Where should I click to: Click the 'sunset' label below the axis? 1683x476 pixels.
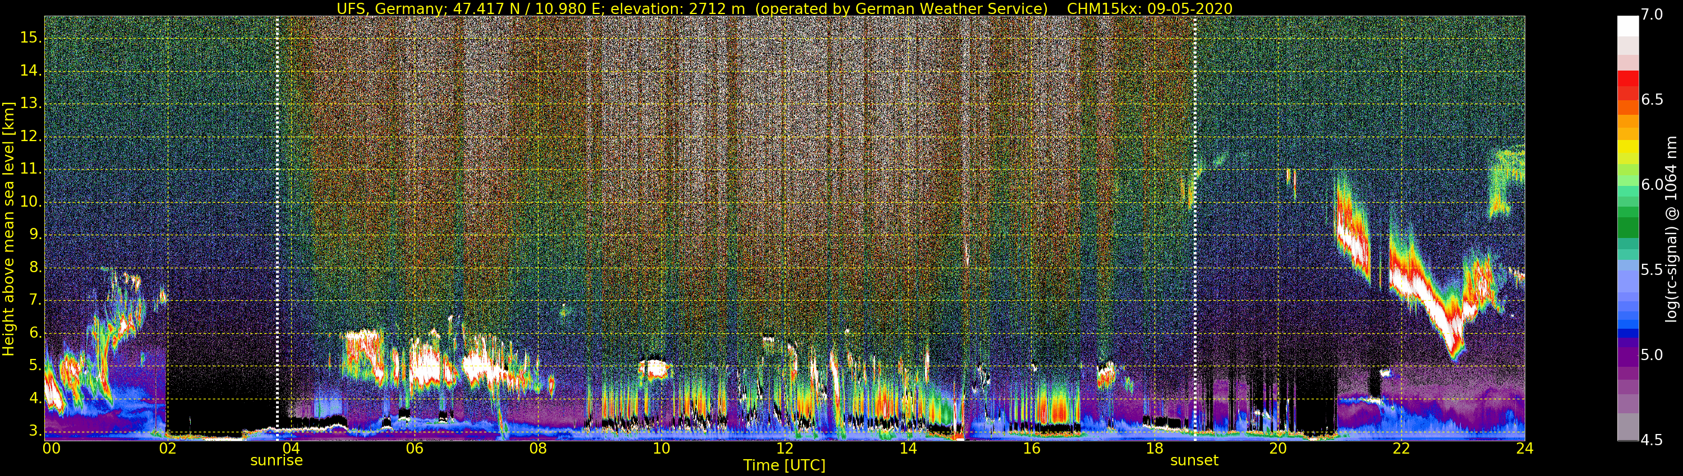1194,460
